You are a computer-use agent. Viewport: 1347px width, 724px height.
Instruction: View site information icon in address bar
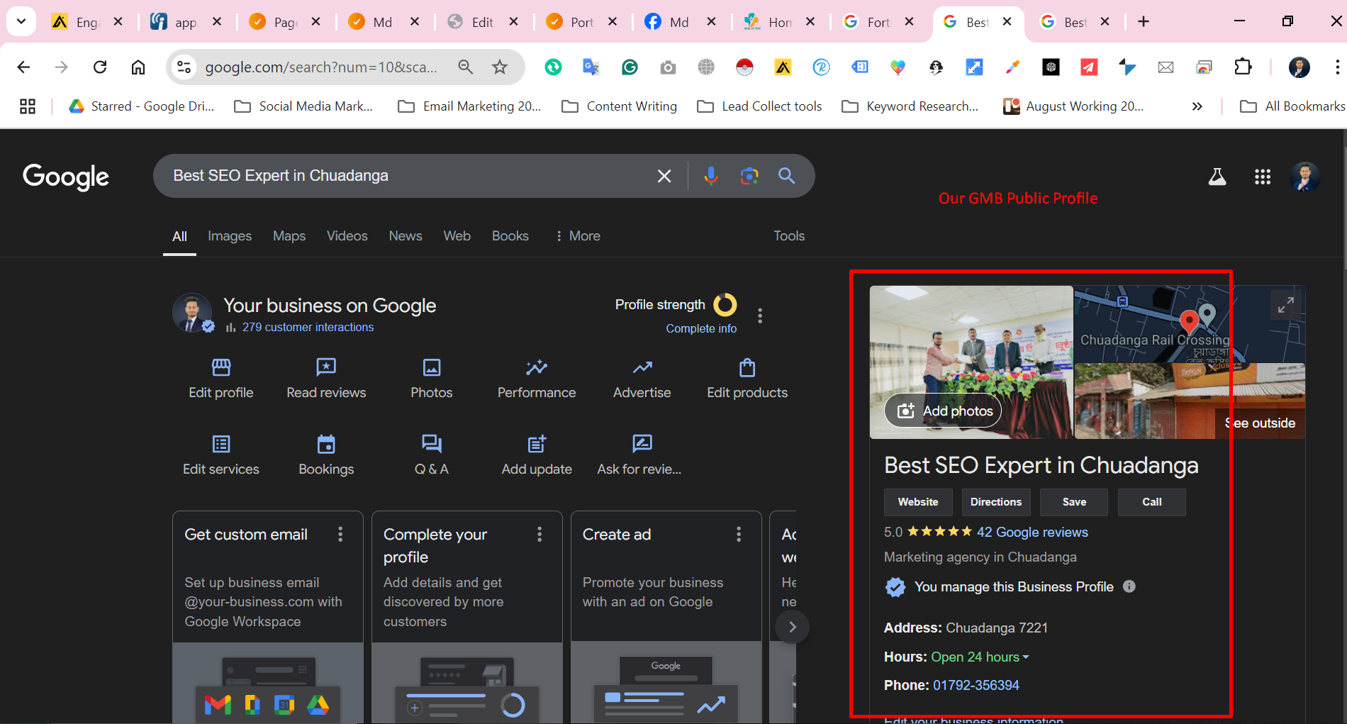pyautogui.click(x=184, y=67)
